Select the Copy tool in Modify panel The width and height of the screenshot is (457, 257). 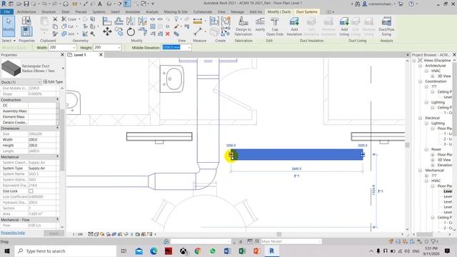119,31
